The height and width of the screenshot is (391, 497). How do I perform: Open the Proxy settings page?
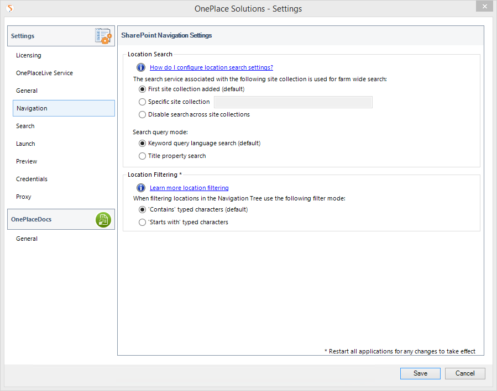[23, 197]
